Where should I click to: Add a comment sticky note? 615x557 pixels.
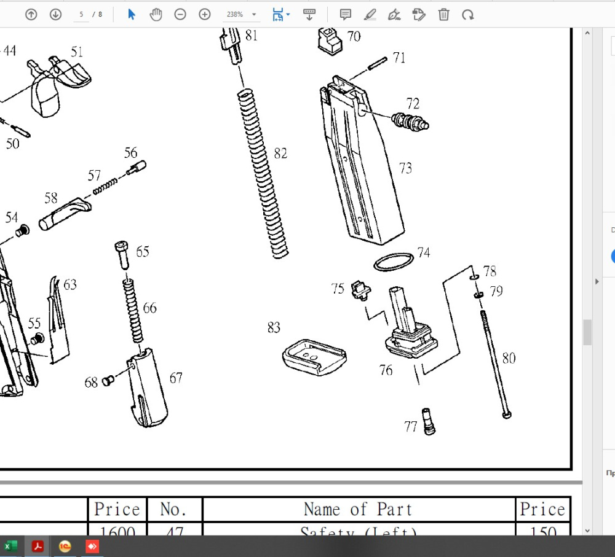[x=345, y=15]
